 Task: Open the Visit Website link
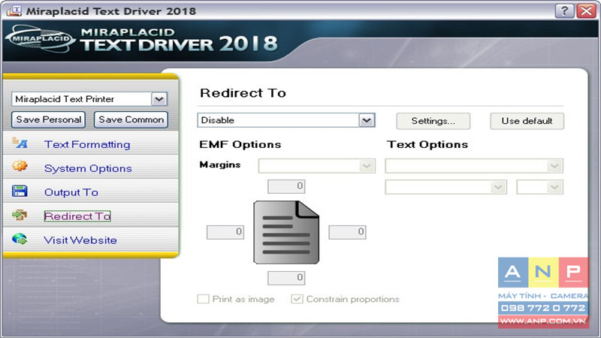80,240
